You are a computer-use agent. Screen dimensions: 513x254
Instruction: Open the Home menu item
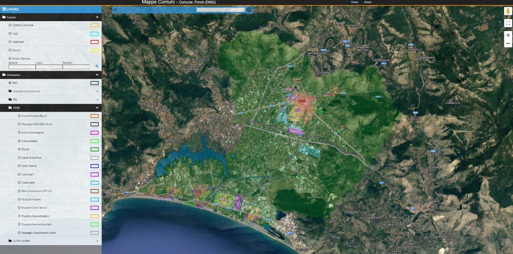pyautogui.click(x=354, y=2)
